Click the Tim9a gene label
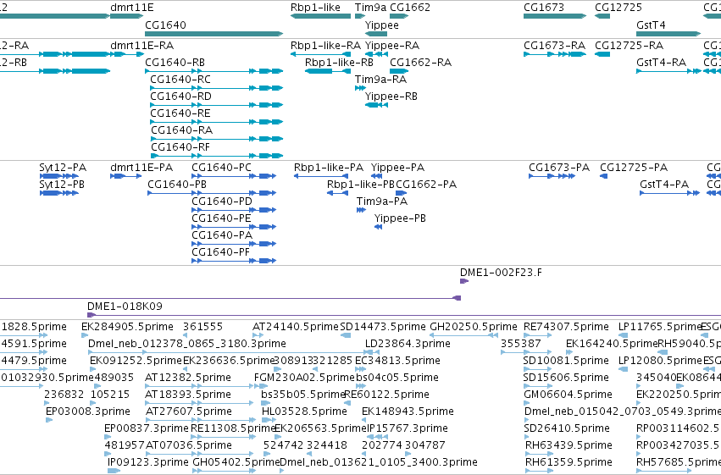 [x=370, y=8]
